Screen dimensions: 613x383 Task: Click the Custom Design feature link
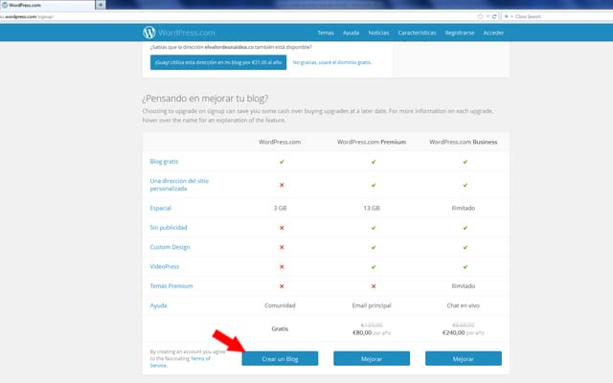coord(169,246)
